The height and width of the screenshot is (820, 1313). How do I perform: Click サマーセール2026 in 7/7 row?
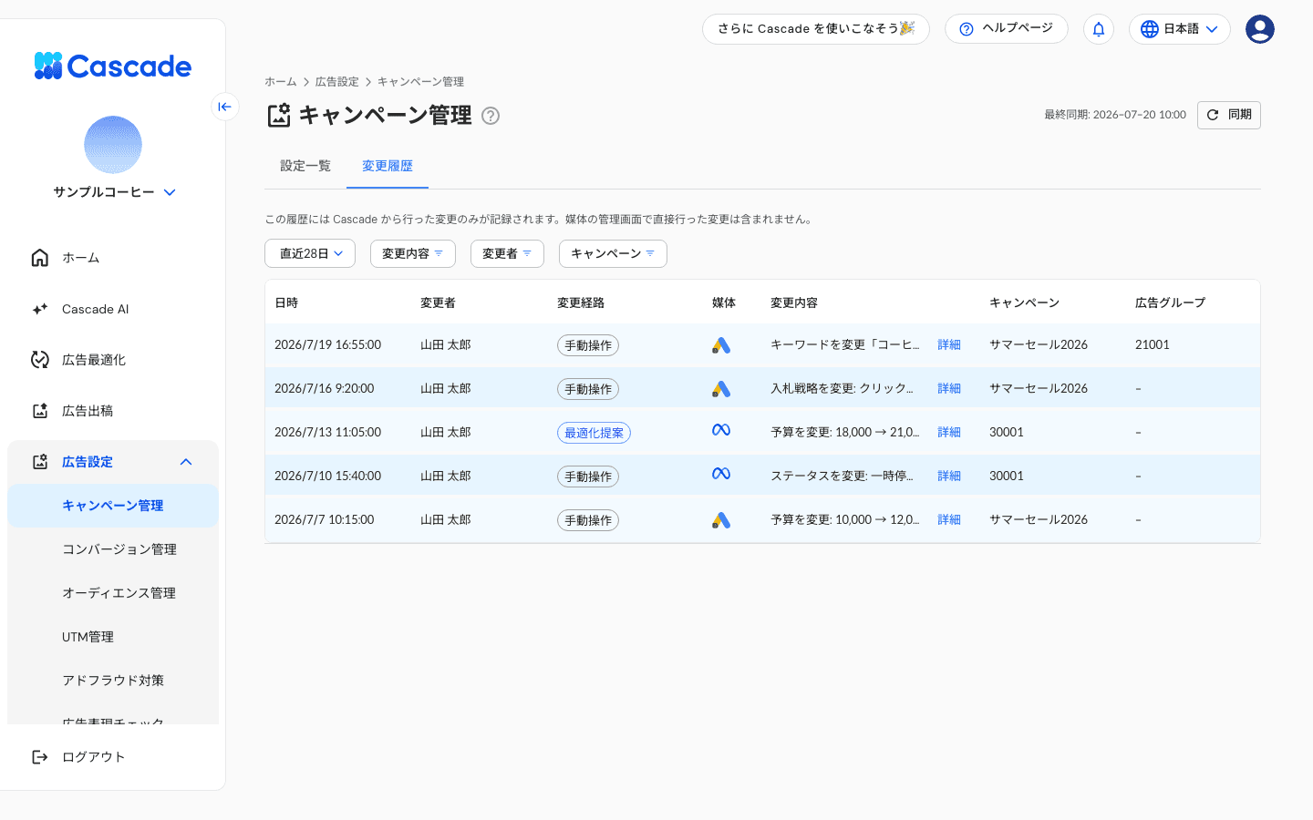coord(1039,520)
